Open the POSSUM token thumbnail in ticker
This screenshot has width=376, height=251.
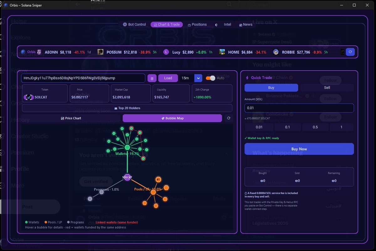(x=100, y=52)
